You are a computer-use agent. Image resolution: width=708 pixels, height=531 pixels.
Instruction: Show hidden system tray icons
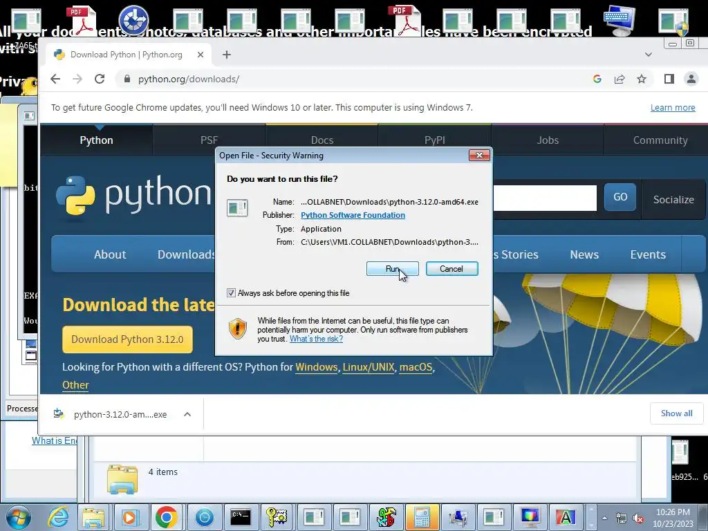(x=604, y=518)
